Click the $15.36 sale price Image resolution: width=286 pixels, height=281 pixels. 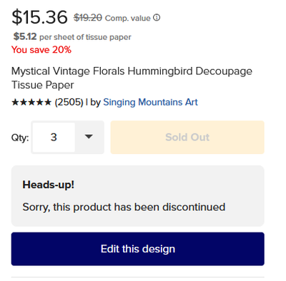[x=39, y=17]
